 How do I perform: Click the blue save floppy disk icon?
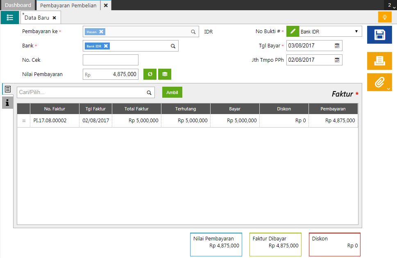pyautogui.click(x=379, y=35)
